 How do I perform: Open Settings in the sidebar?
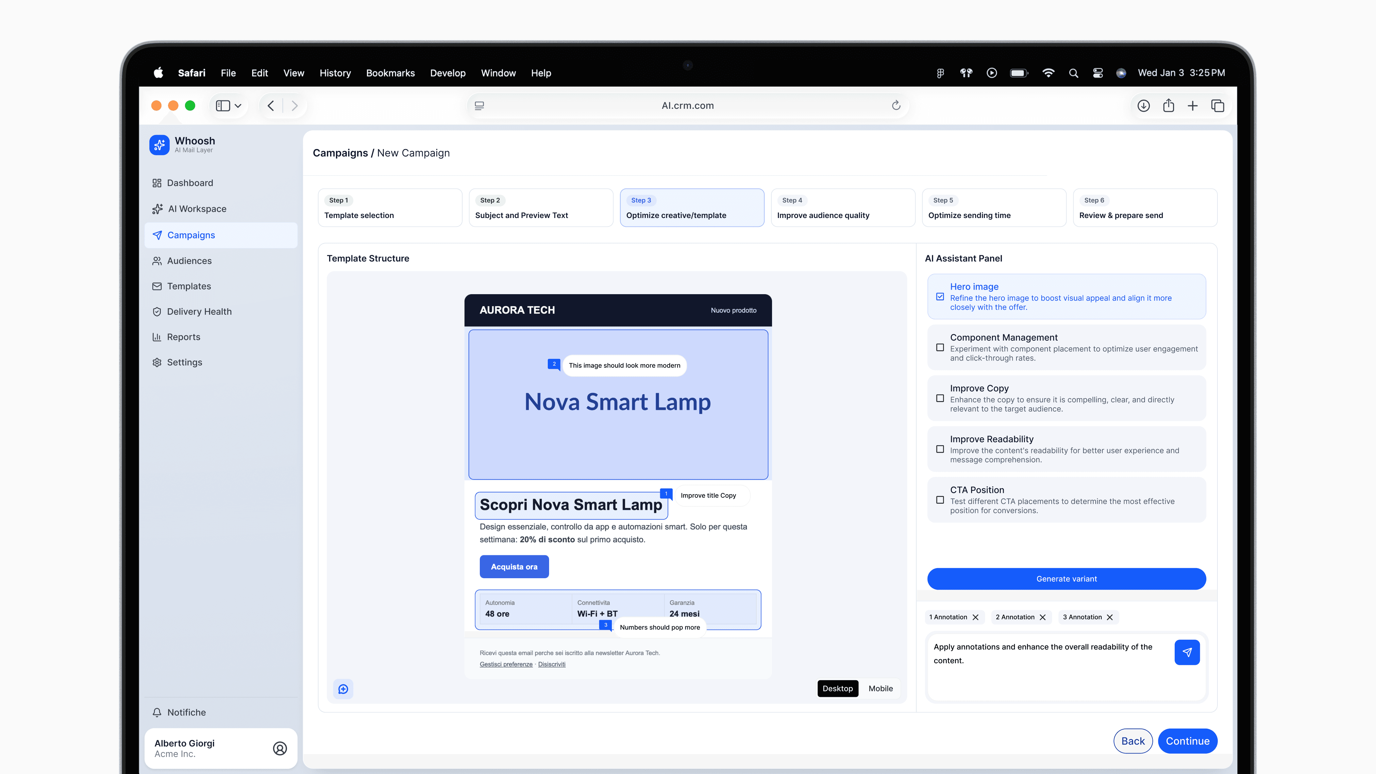tap(177, 362)
